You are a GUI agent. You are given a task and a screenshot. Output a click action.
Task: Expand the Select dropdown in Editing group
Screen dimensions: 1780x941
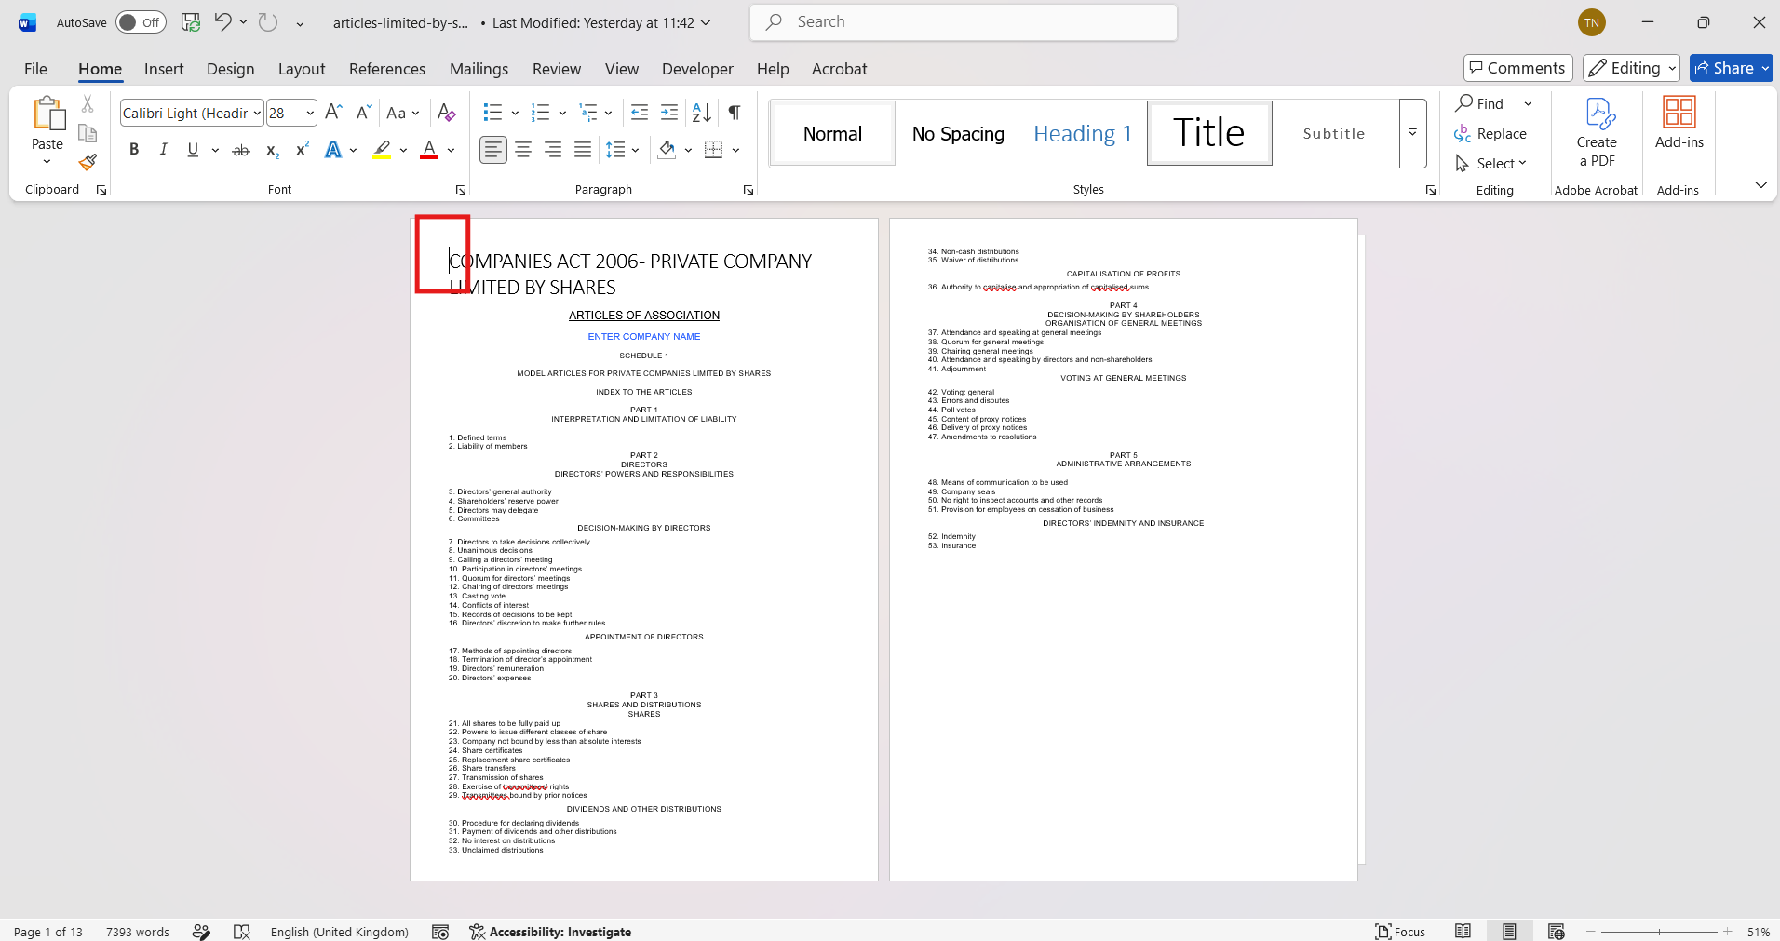pyautogui.click(x=1491, y=164)
